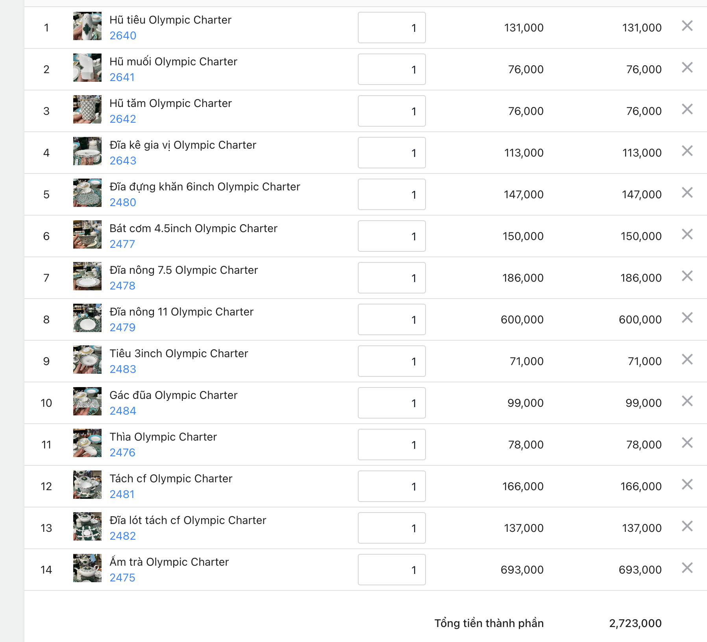Remove Đĩa đựng khăn 6inch row
This screenshot has height=642, width=707.
(687, 193)
